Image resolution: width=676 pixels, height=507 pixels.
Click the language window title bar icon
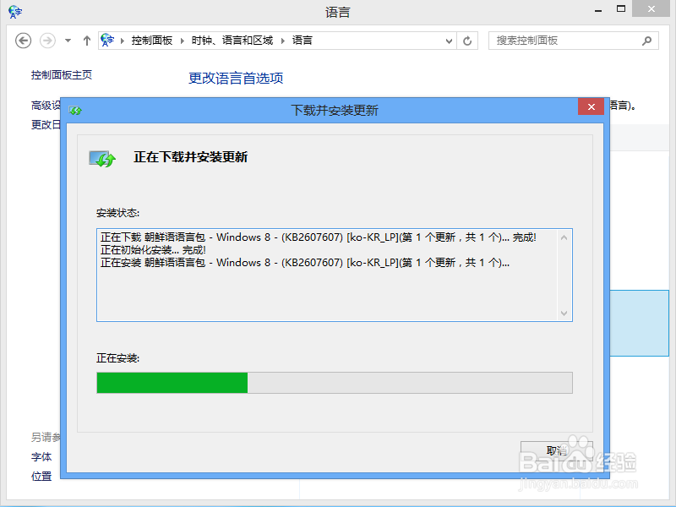pyautogui.click(x=15, y=12)
